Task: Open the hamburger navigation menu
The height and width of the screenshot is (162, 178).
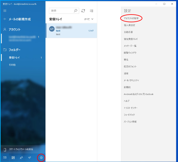Action: [x=4, y=11]
